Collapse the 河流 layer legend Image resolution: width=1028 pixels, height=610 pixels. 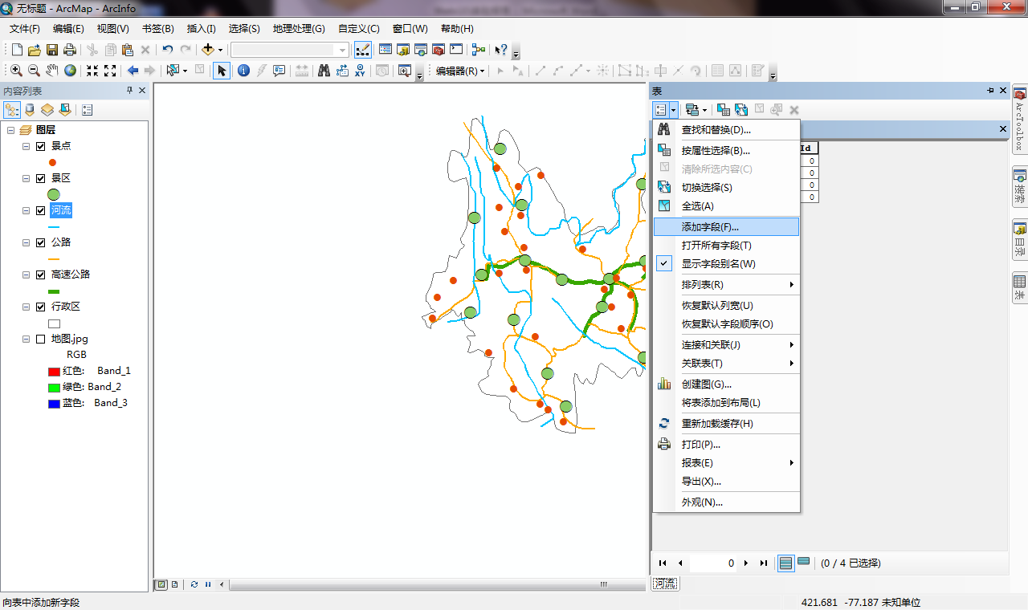[26, 210]
